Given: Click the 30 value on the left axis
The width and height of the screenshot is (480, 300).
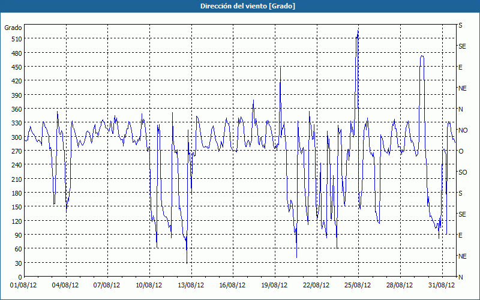Looking at the screenshot, I should click(x=18, y=263).
